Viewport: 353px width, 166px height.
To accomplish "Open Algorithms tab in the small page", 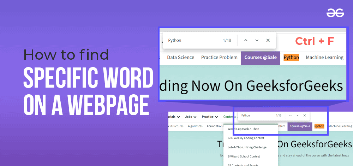I will 195,126.
